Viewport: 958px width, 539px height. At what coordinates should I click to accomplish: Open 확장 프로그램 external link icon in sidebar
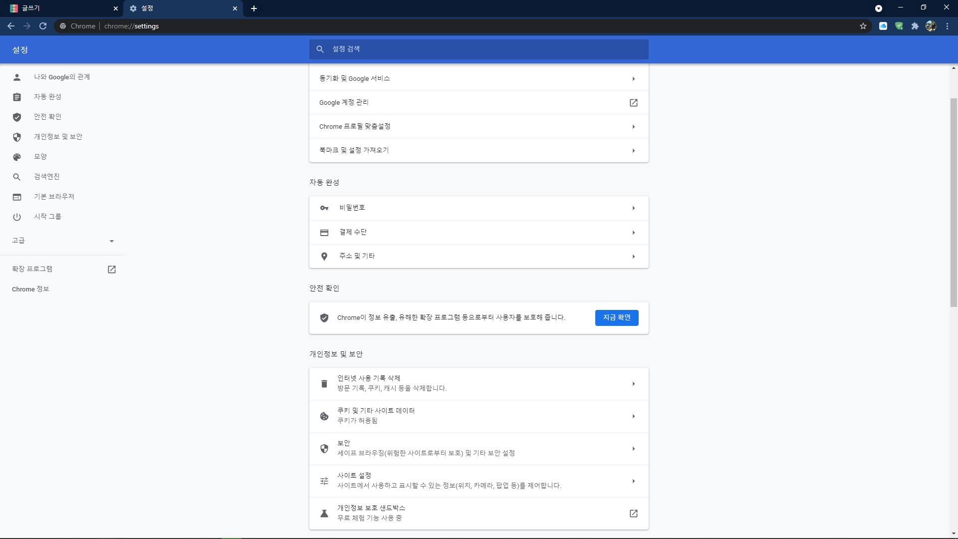[x=112, y=269]
